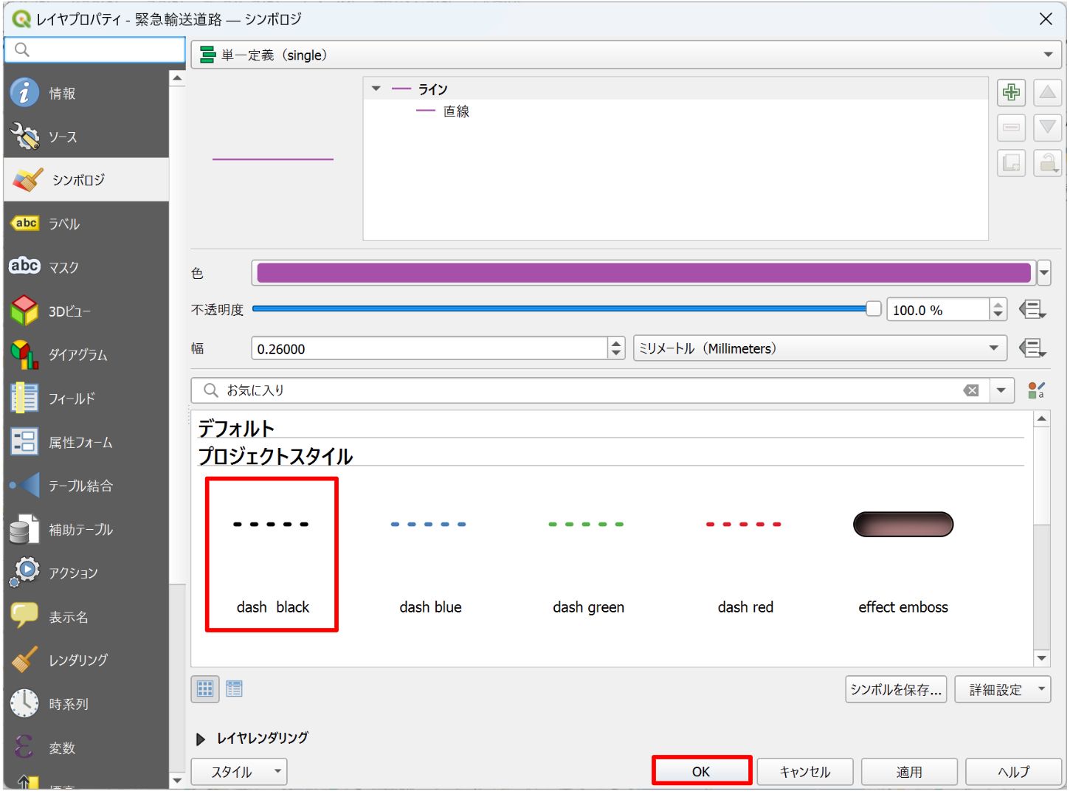Click the search field above the sidebar

click(94, 49)
